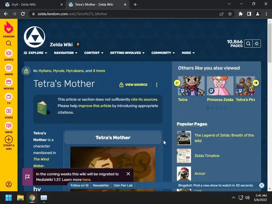Open the Games section in sidebar
272x204 pixels.
pyautogui.click(x=9, y=55)
